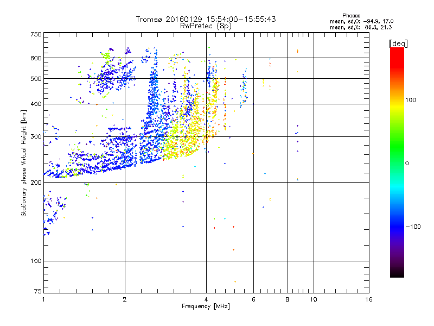The image size is (434, 326).
Task: Click the y-axis tick label '75'
Action: click(38, 291)
